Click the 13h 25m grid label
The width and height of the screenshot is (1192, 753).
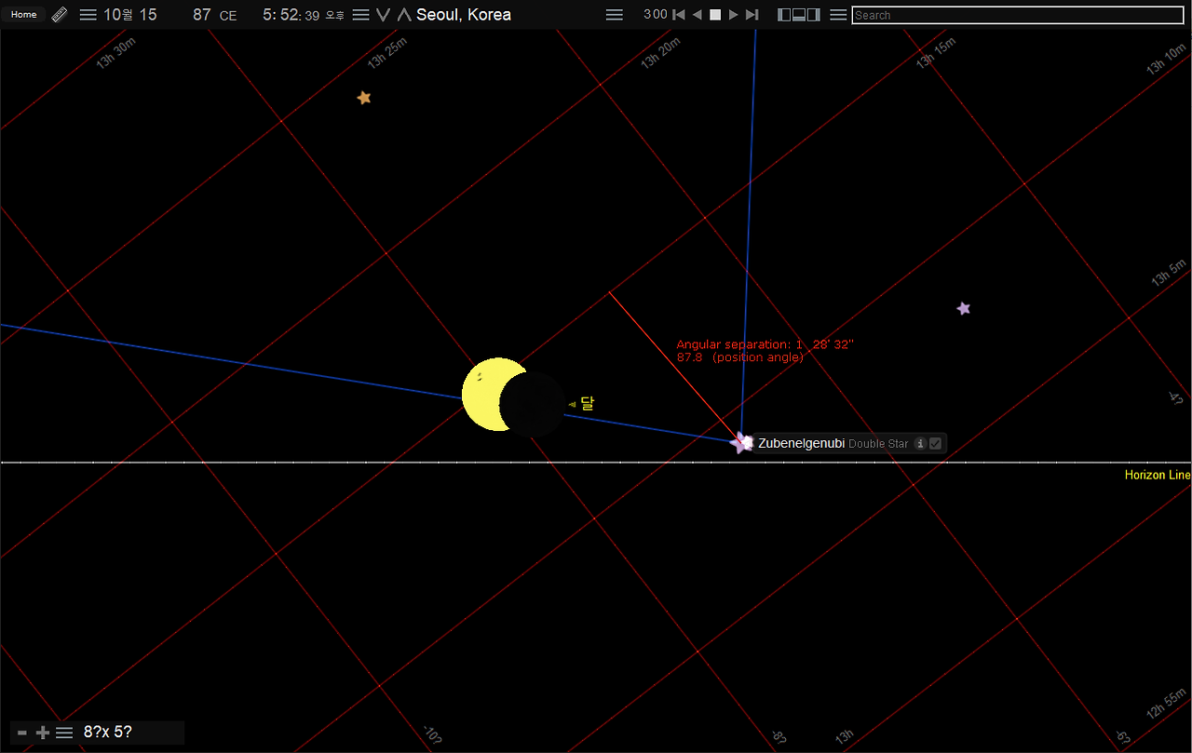click(386, 54)
